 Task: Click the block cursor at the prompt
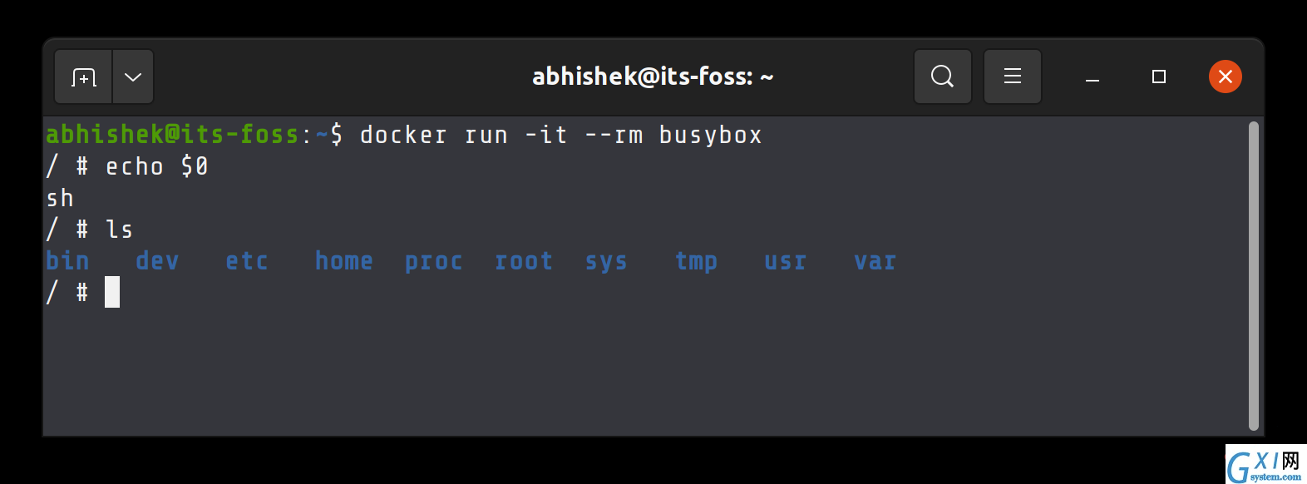112,292
